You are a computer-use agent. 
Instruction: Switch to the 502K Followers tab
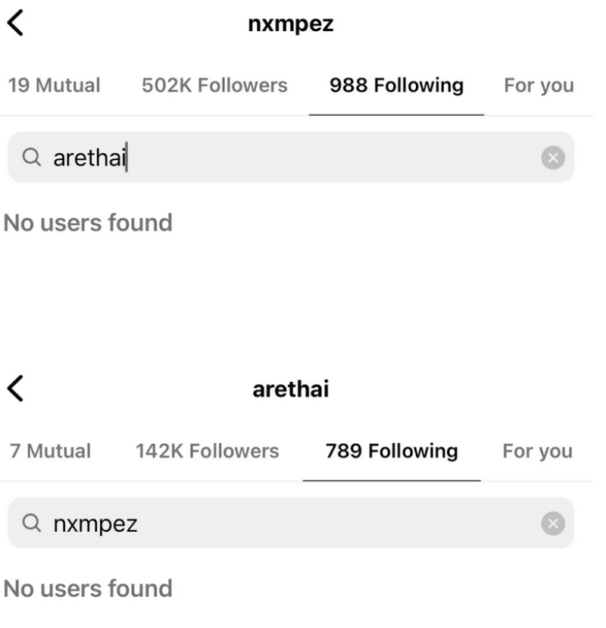tap(214, 85)
